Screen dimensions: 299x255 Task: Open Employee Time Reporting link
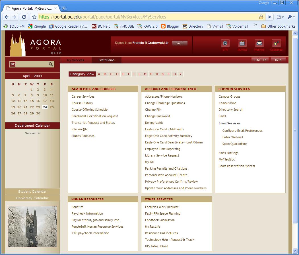(x=163, y=149)
